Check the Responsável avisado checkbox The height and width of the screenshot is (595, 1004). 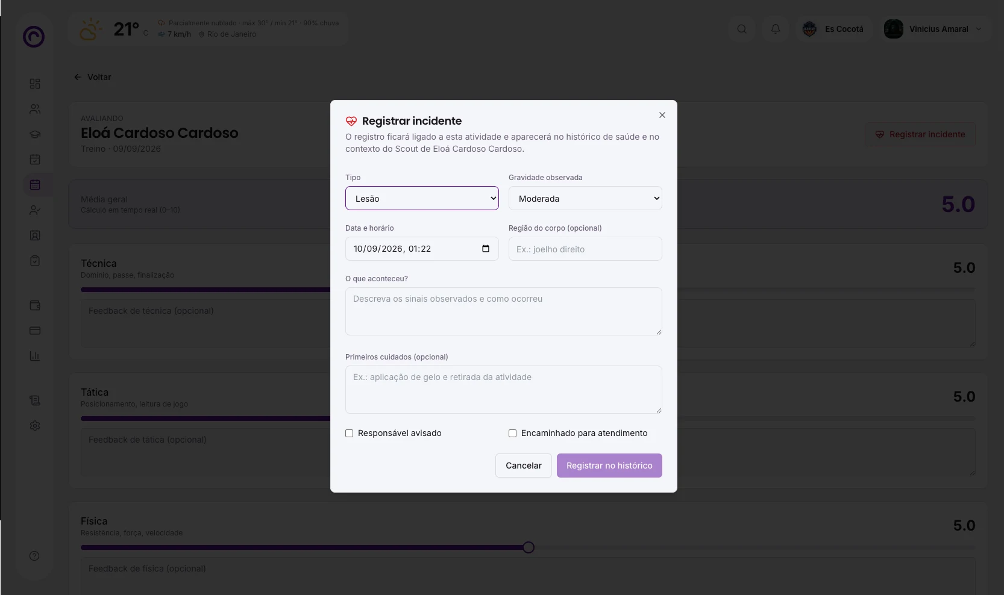tap(349, 433)
